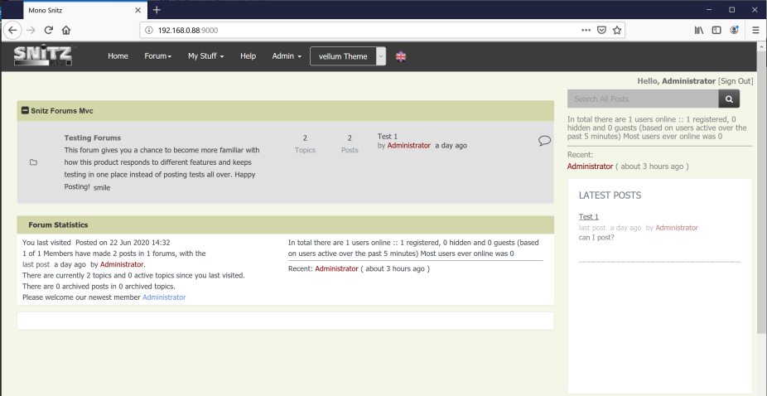Go to Home in navigation bar
Image resolution: width=767 pixels, height=396 pixels.
[118, 56]
